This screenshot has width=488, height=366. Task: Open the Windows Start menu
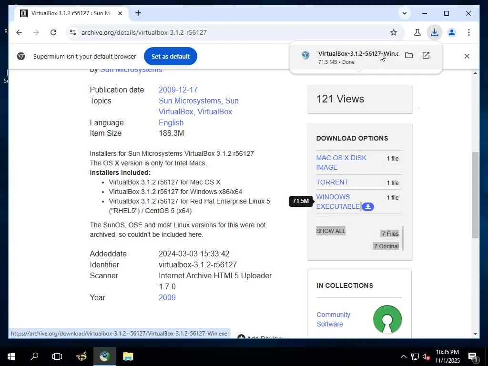pyautogui.click(x=11, y=356)
